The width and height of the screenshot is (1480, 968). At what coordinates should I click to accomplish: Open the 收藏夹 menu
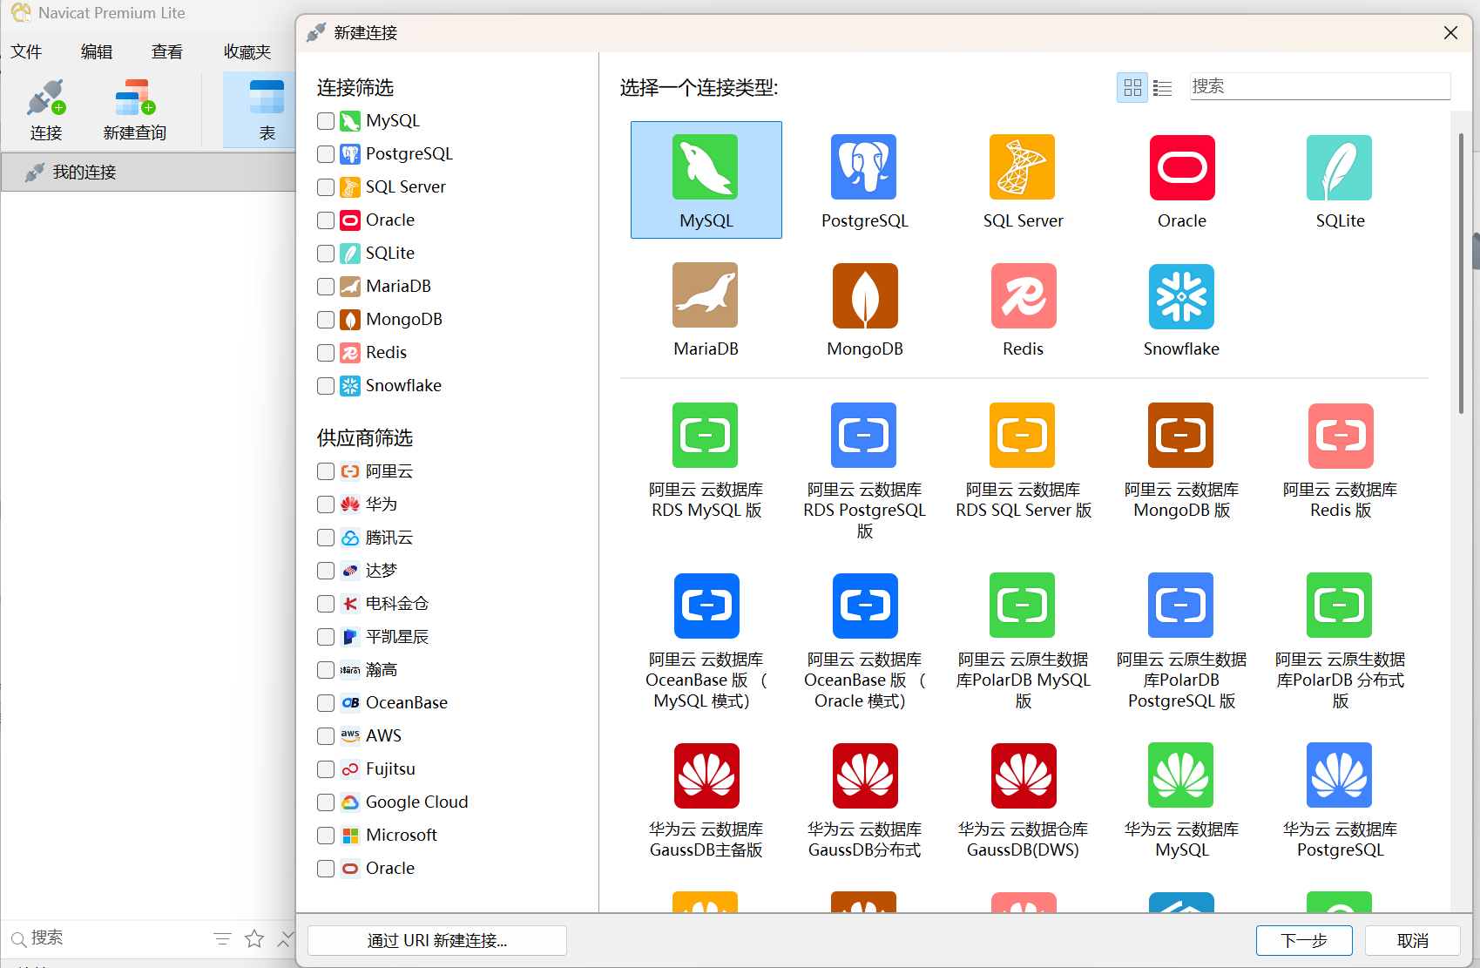pos(247,51)
